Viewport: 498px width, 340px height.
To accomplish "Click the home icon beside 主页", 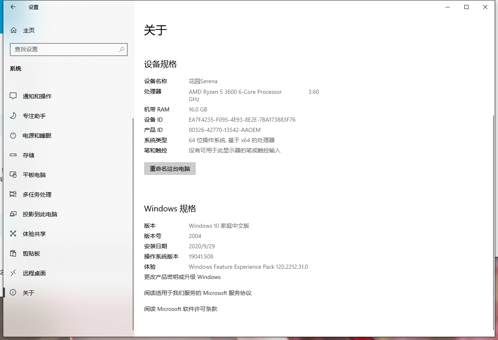I will point(14,30).
